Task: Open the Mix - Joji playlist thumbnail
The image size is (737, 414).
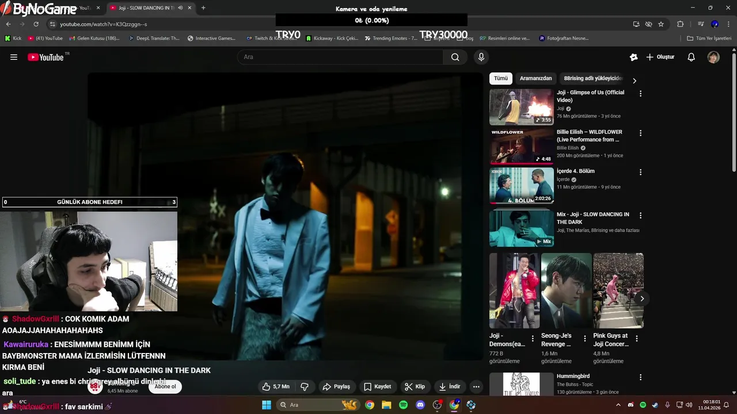Action: tap(521, 228)
